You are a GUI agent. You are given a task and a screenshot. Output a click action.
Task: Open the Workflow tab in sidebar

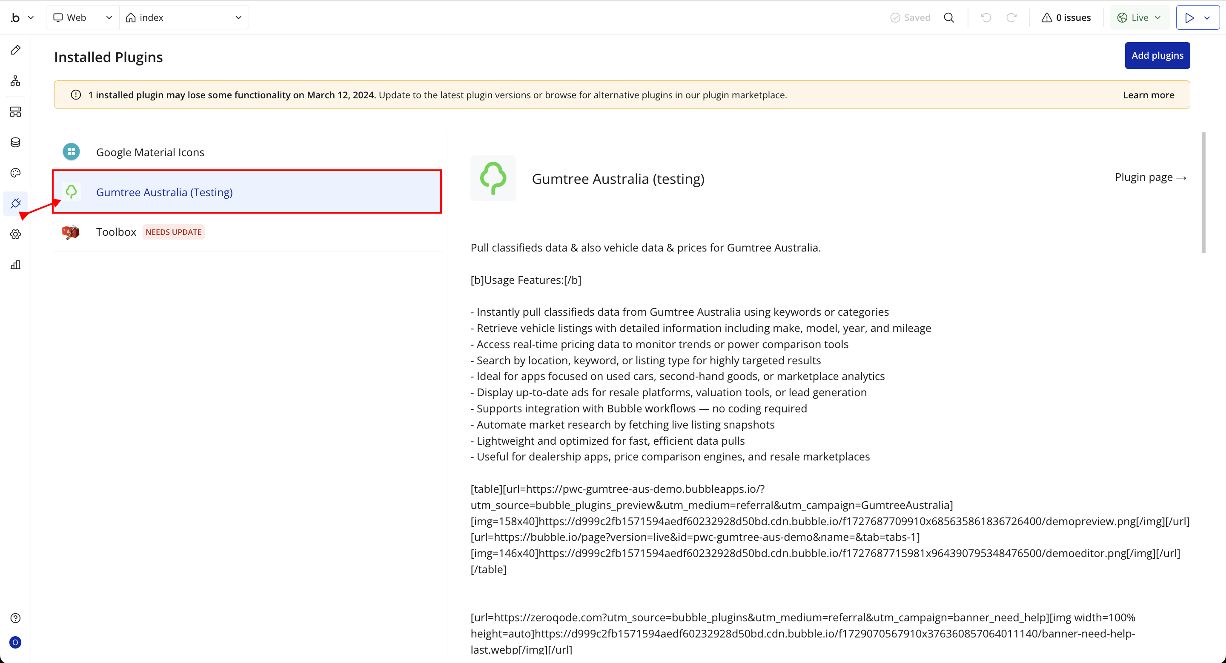tap(15, 81)
